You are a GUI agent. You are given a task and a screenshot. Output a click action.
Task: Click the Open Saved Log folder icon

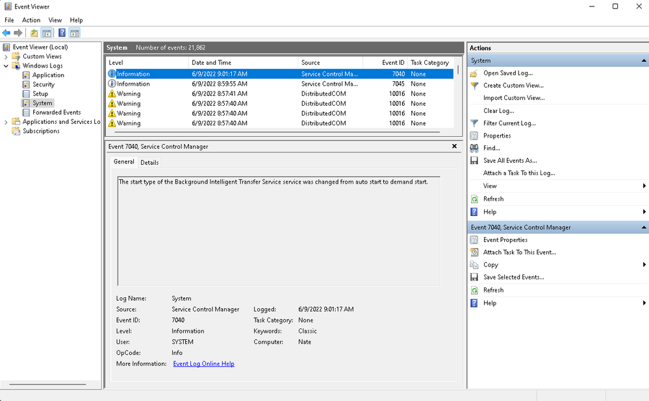pos(474,73)
